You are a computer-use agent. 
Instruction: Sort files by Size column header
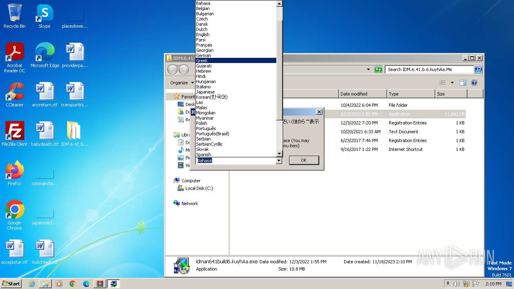(451, 94)
